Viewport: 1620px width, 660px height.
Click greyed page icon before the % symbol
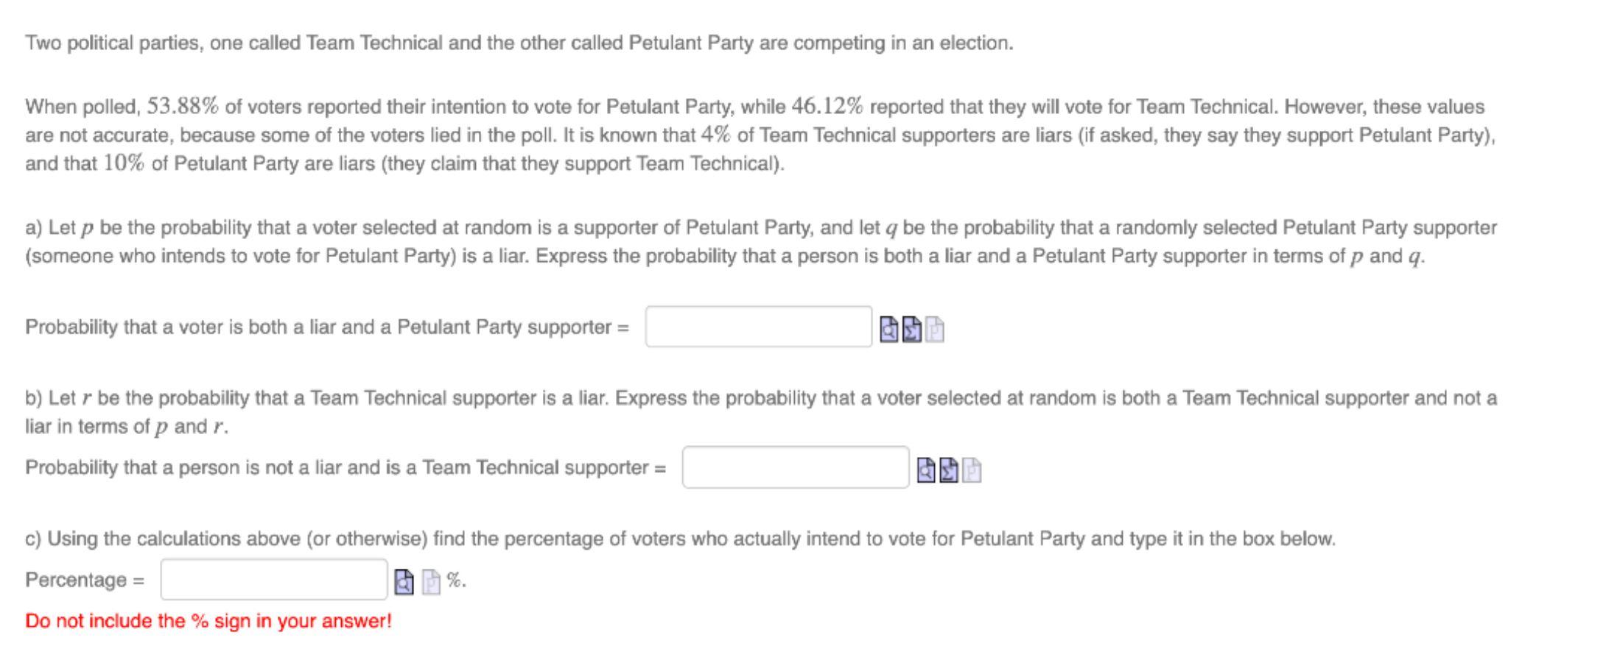pos(432,582)
